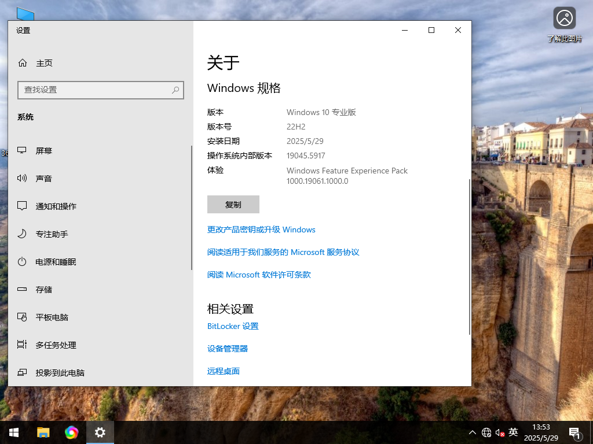Image resolution: width=593 pixels, height=444 pixels.
Task: Click the 查找设置 search box
Action: pyautogui.click(x=100, y=90)
